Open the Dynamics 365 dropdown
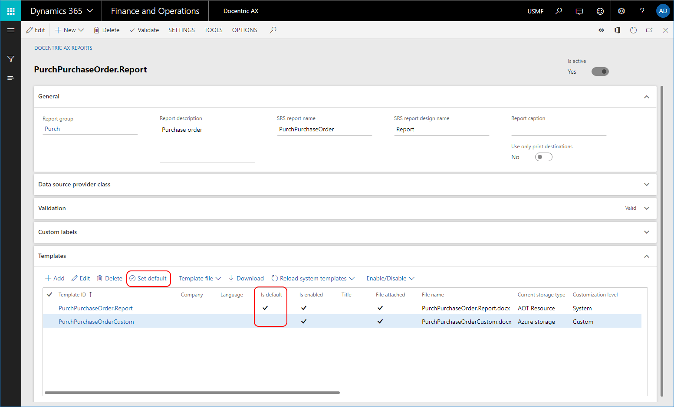The image size is (674, 407). 61,11
